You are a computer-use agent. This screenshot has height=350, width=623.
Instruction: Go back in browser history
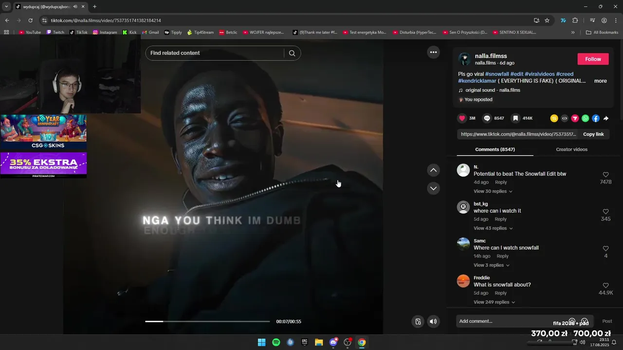click(7, 20)
